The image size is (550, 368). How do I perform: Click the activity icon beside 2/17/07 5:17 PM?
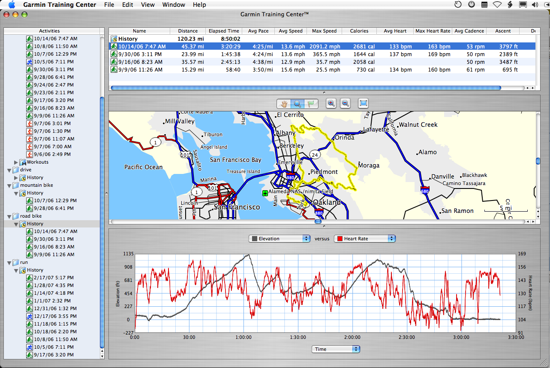point(29,278)
